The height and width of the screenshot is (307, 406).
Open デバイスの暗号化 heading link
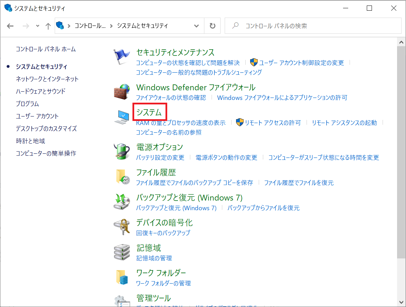[x=164, y=223]
